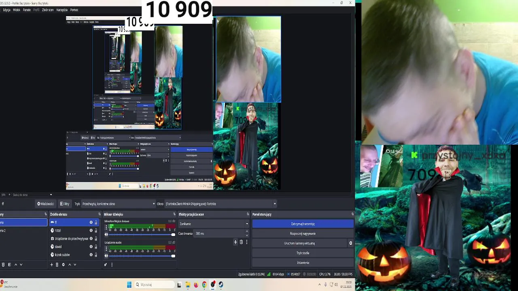Open the Mikrofon/Wejście liniowe three-dot options
This screenshot has width=518, height=291.
pos(106,228)
